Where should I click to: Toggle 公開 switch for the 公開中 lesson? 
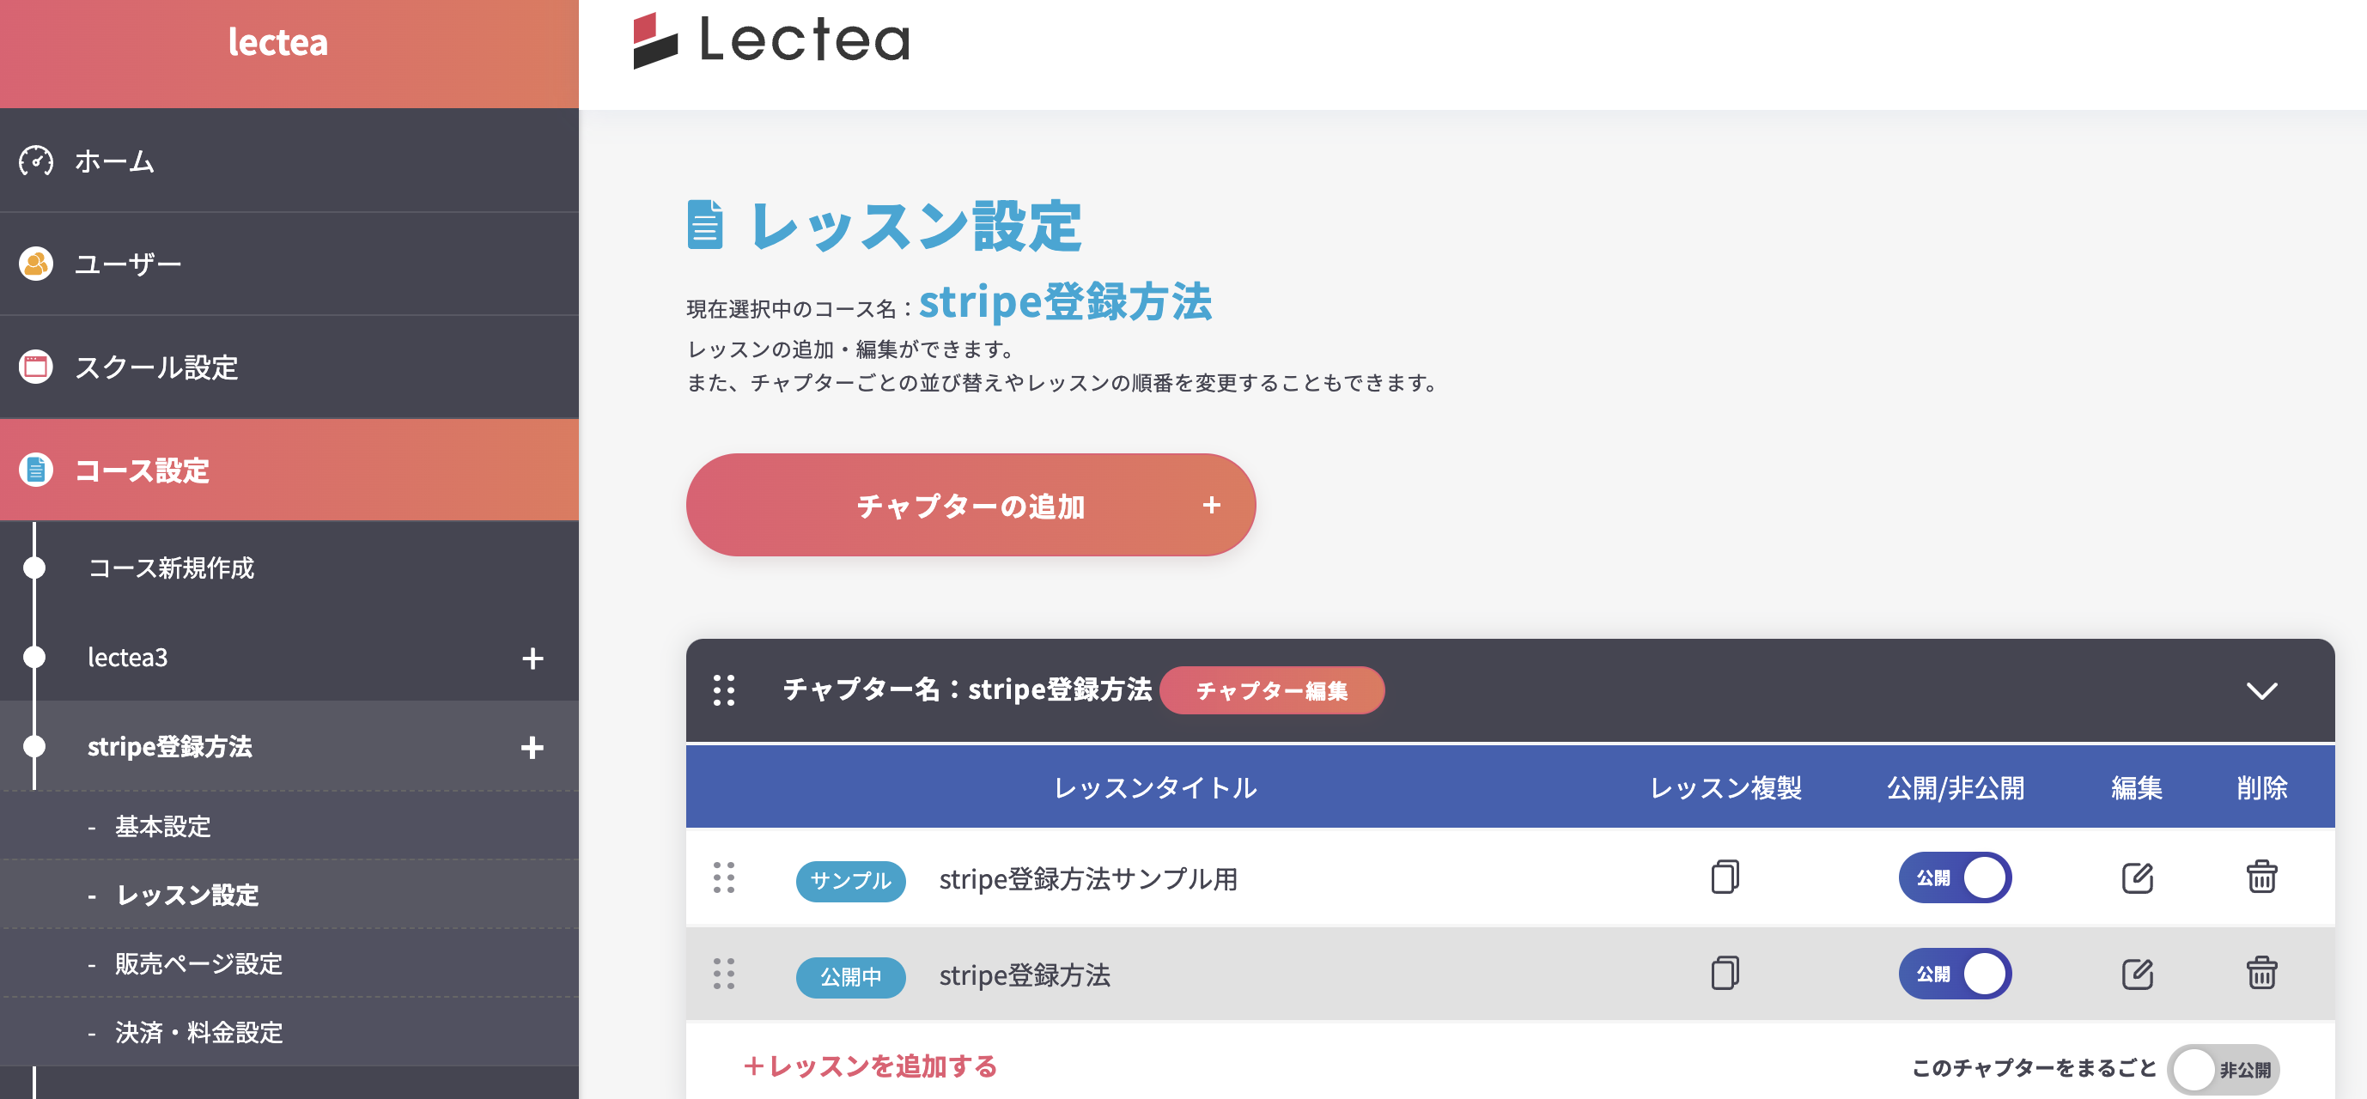pos(1955,973)
